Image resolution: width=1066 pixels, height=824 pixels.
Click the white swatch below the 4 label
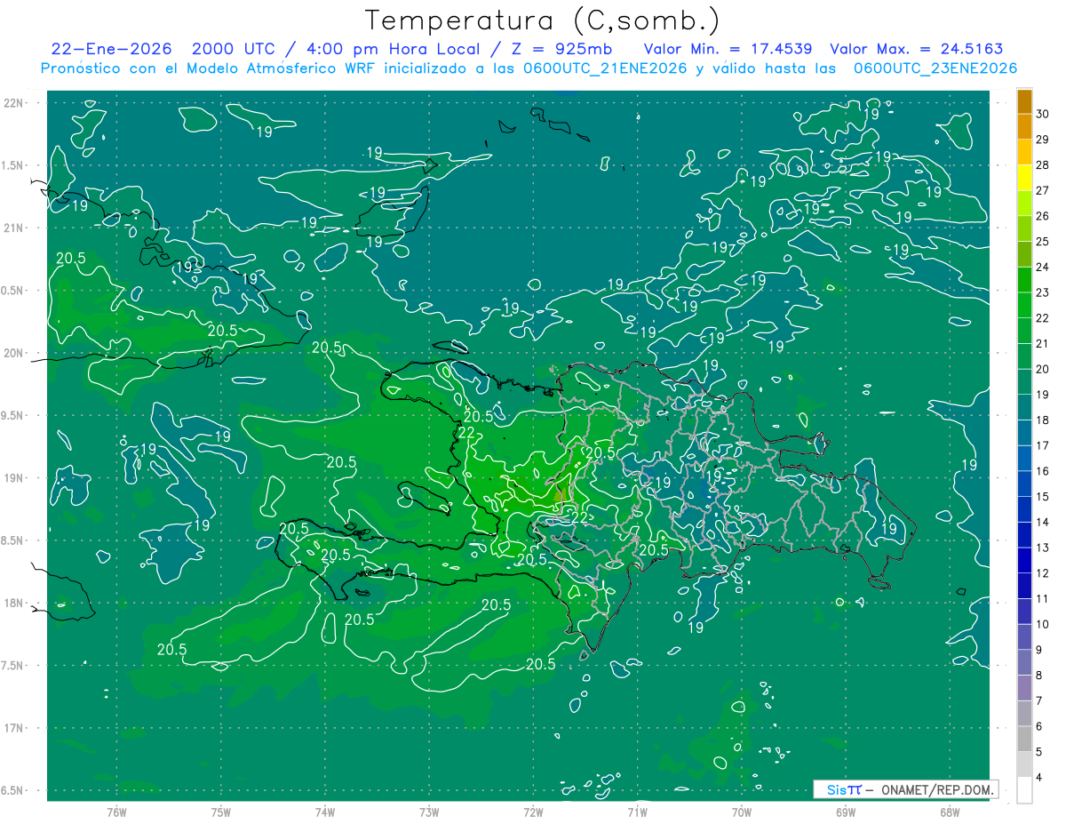point(1024,790)
